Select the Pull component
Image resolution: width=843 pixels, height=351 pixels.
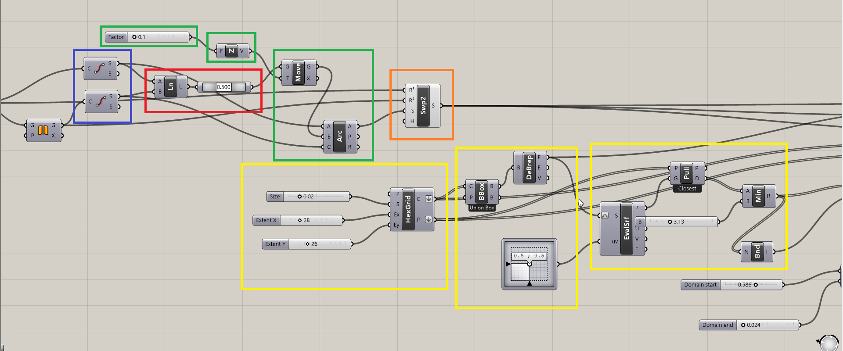point(687,173)
